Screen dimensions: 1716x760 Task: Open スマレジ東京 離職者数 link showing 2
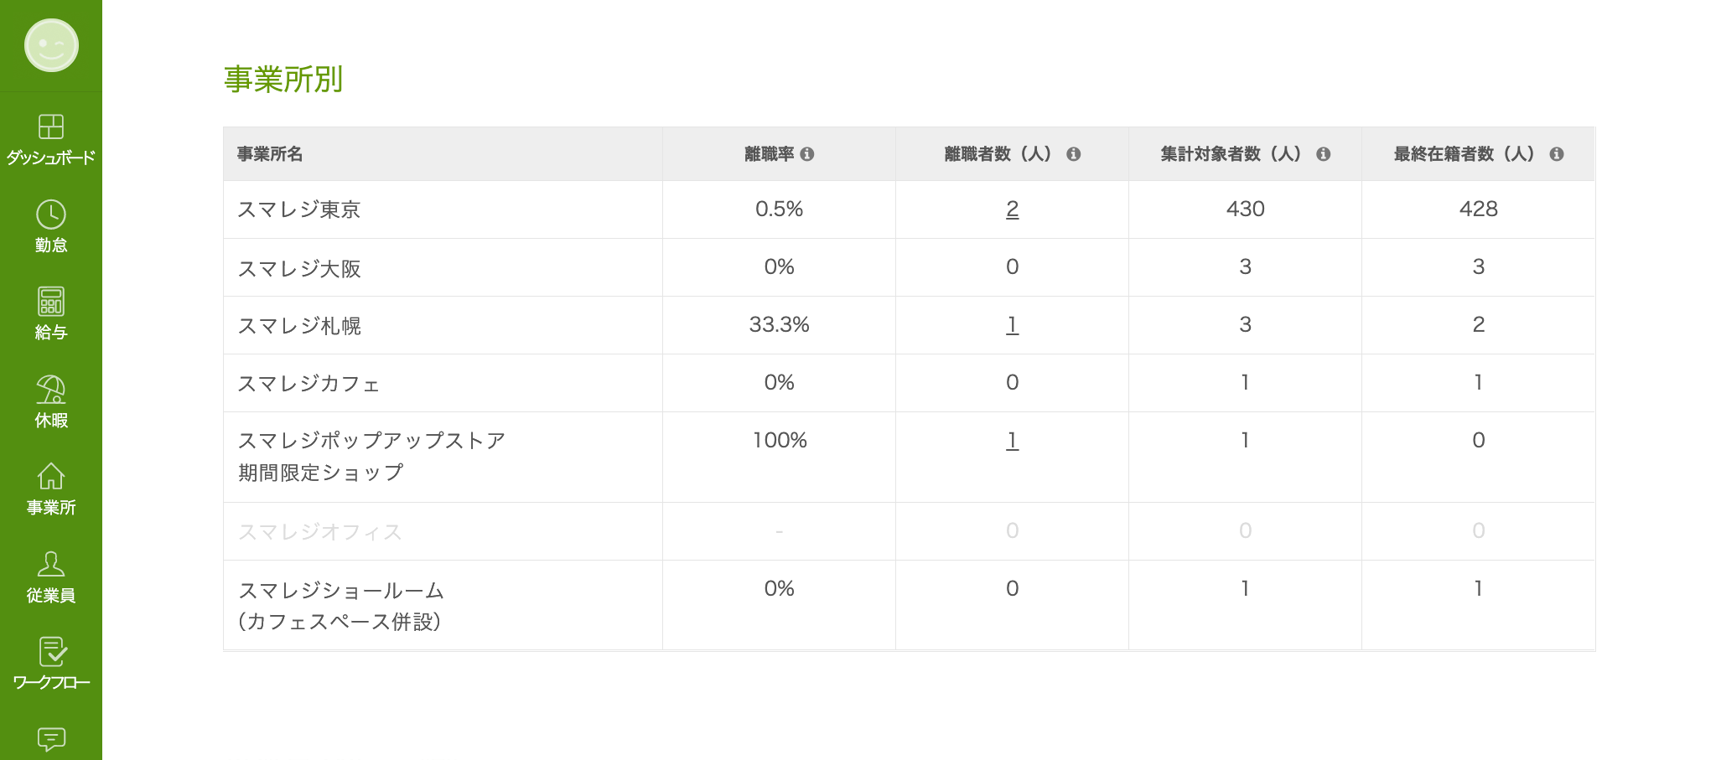coord(1012,209)
